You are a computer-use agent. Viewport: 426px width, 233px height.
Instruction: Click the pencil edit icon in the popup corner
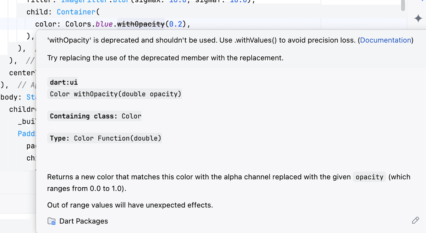click(415, 220)
